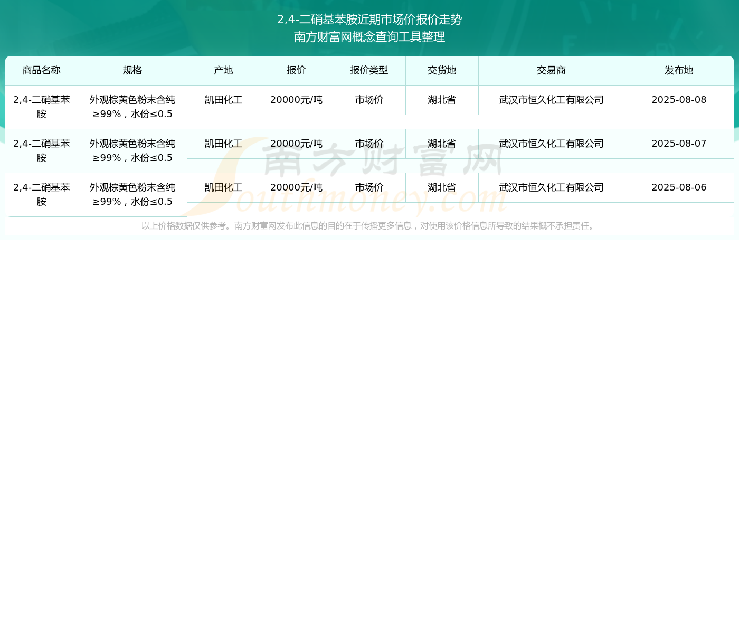Click 凯田化工 in the 2025-08-06 row
The width and height of the screenshot is (739, 636).
pos(223,187)
